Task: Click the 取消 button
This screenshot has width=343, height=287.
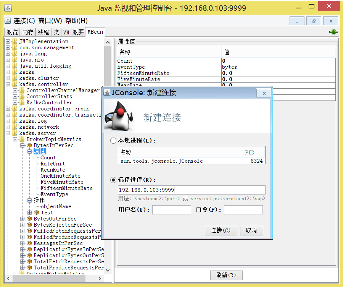Action: tap(251, 230)
